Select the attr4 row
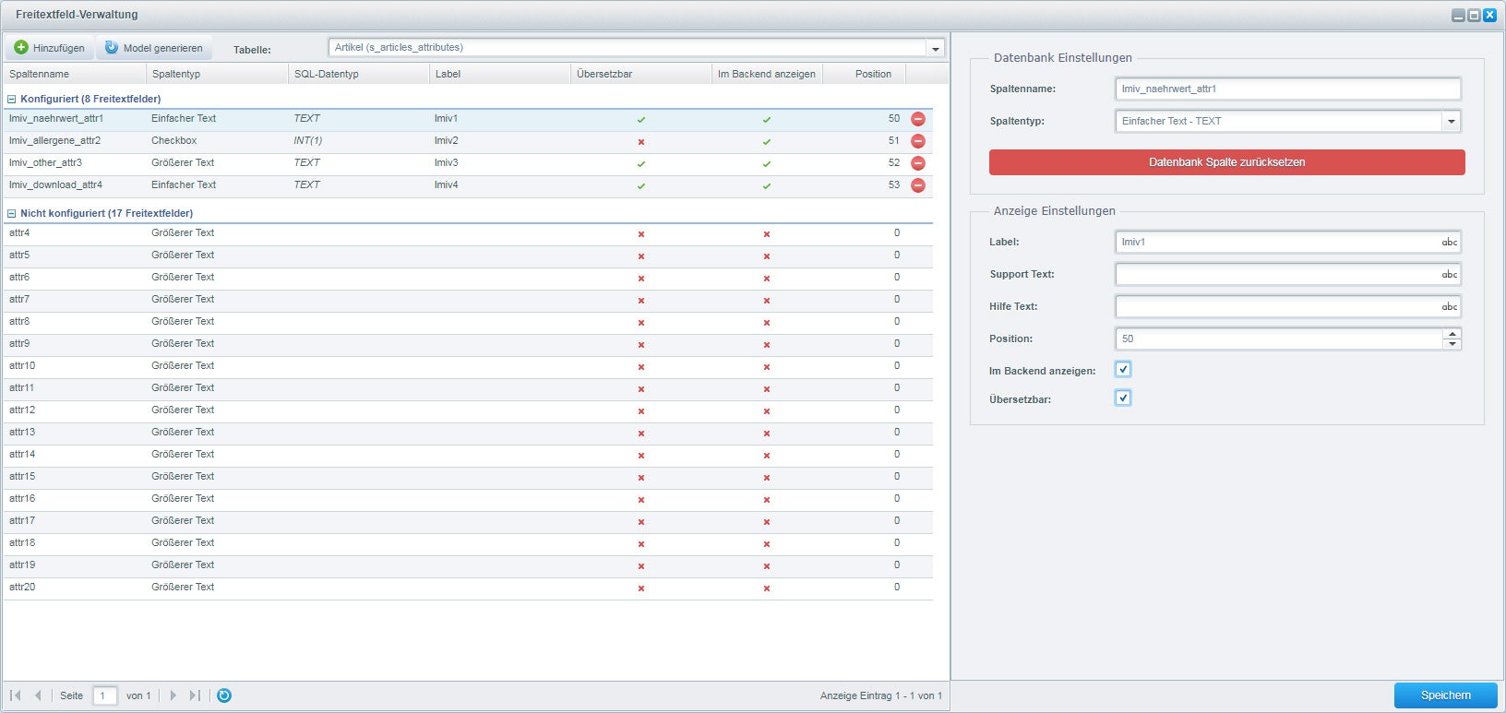Viewport: 1506px width, 713px height. [x=468, y=233]
